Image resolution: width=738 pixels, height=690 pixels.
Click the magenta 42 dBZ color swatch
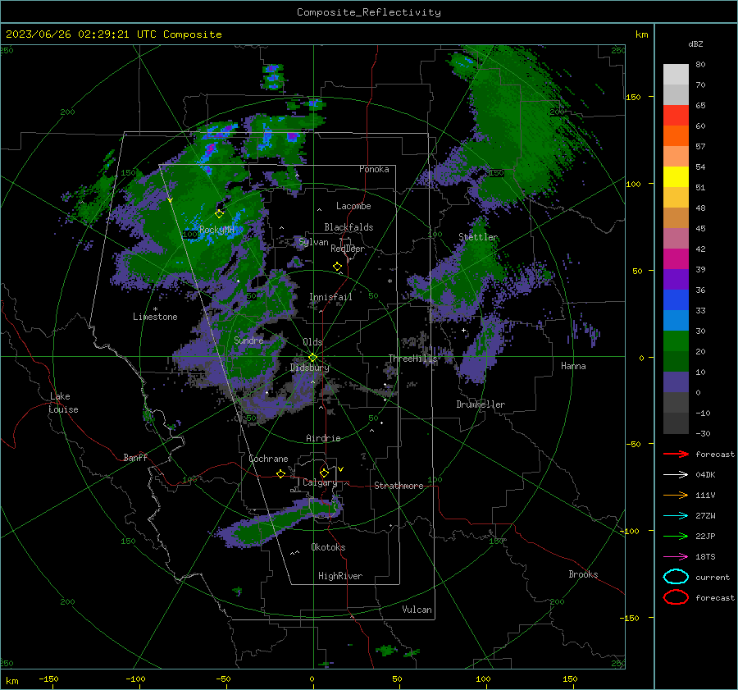coord(676,258)
